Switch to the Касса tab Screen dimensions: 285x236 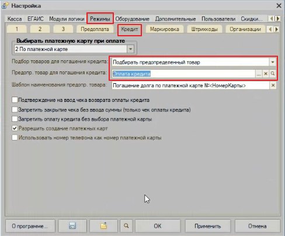pos(15,19)
